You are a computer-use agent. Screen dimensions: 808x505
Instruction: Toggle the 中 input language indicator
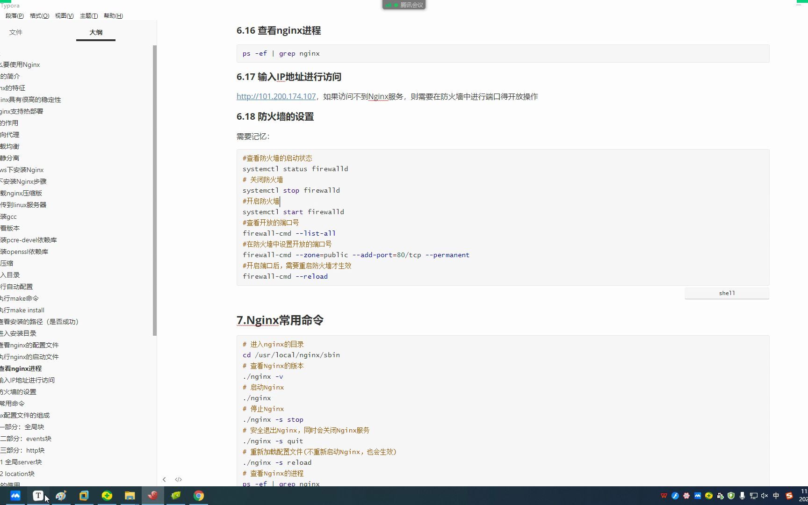click(x=776, y=496)
